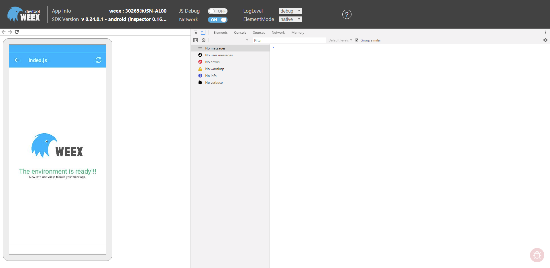Click the App Info label
550x268 pixels.
point(61,11)
